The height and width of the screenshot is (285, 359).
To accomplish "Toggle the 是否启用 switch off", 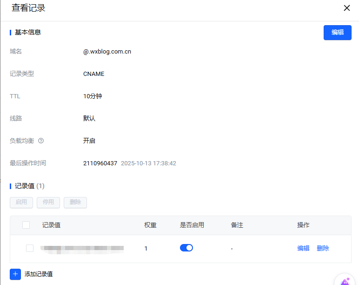I will coord(186,248).
